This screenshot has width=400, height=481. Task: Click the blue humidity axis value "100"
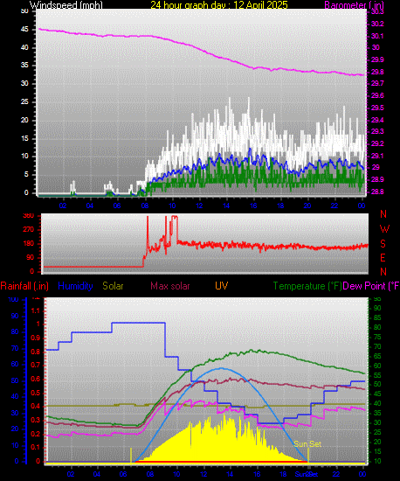[x=13, y=299]
